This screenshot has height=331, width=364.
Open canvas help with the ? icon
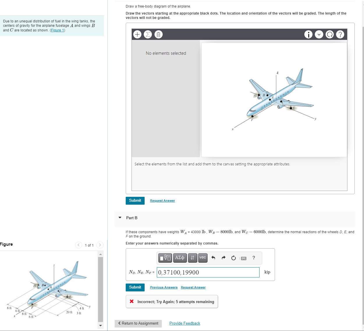(340, 34)
